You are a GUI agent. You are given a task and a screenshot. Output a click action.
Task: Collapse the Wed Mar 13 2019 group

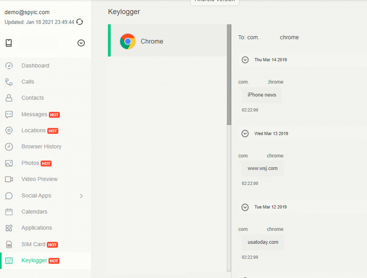(x=245, y=133)
